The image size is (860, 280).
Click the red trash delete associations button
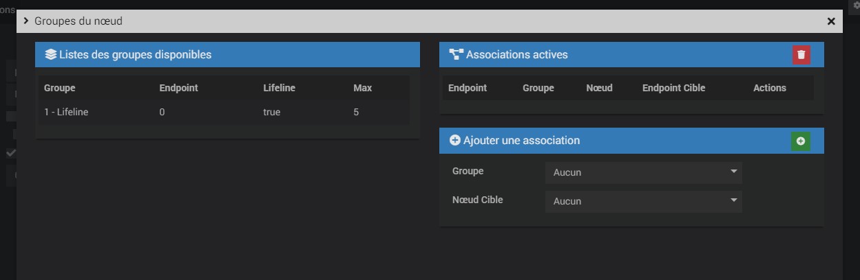801,55
